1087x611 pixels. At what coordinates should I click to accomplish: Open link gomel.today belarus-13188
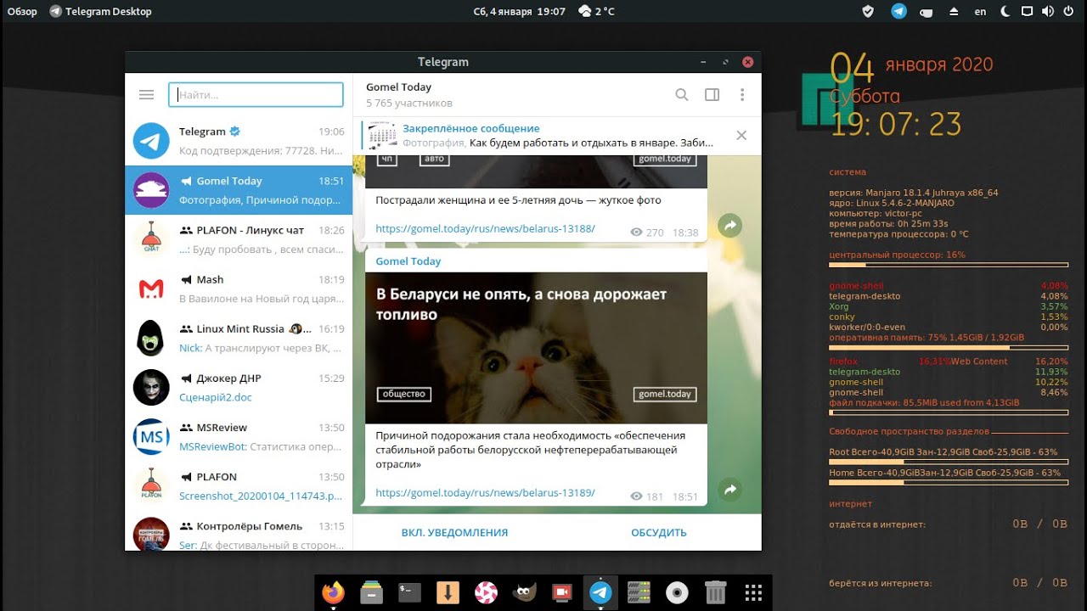pyautogui.click(x=485, y=229)
